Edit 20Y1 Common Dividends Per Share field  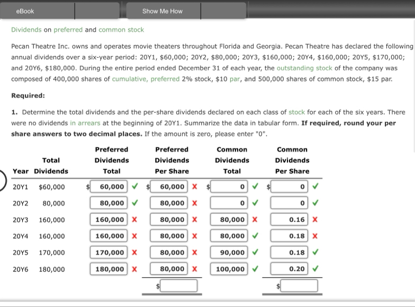[289, 186]
